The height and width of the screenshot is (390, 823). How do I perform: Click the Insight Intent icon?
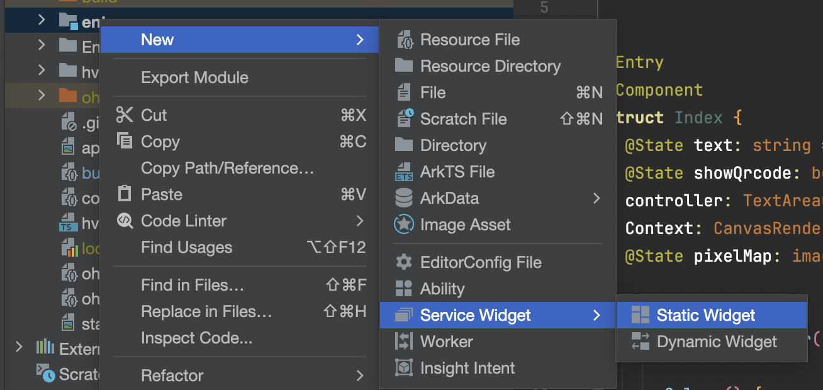click(x=403, y=368)
